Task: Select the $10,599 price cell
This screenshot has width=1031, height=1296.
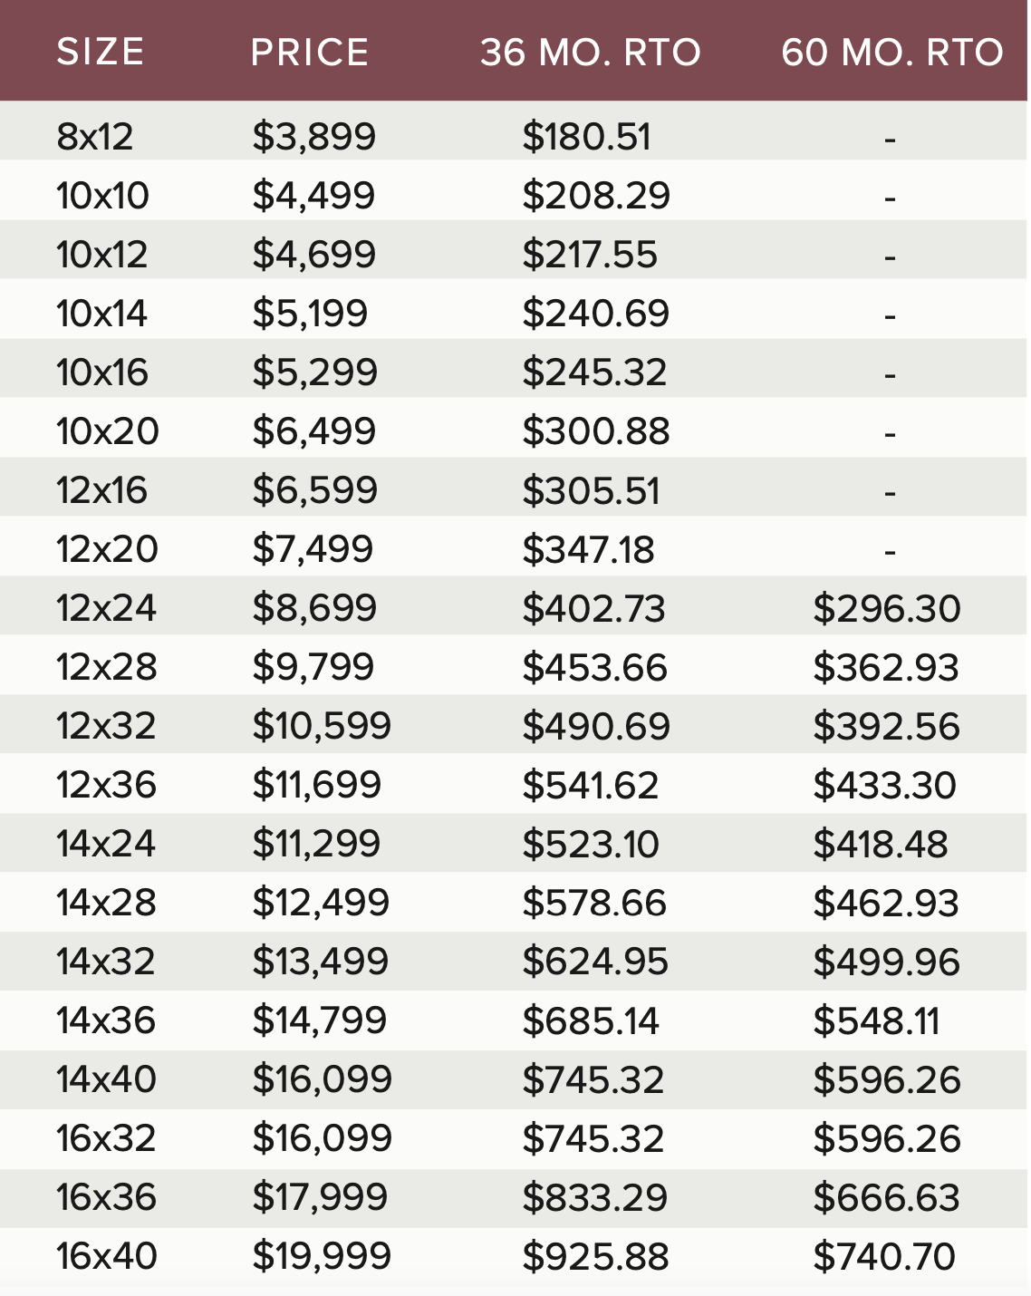Action: 322,726
